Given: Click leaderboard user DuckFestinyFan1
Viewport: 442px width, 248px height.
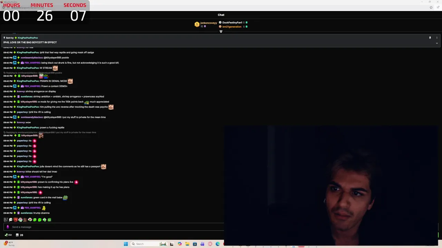Looking at the screenshot, I should (232, 22).
